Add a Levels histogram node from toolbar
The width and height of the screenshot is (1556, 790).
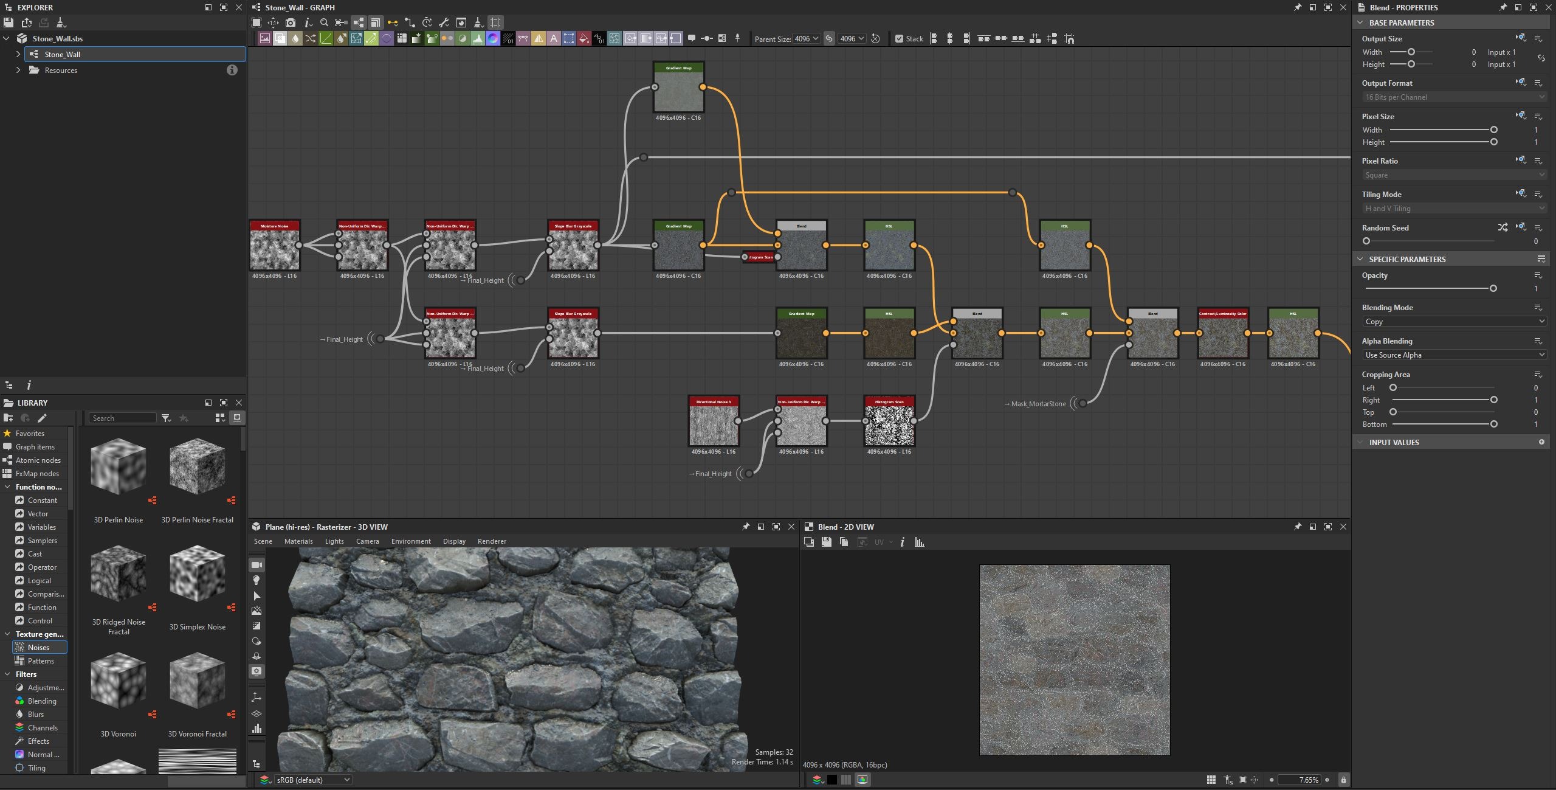tap(478, 38)
